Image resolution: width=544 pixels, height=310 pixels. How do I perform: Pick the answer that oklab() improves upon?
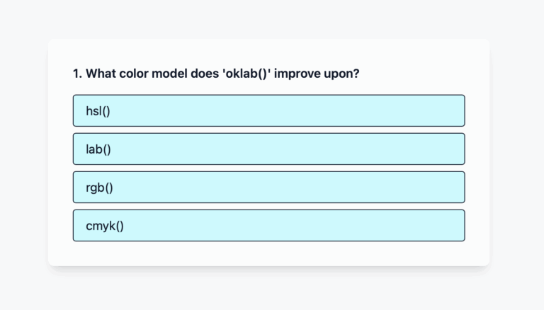(268, 149)
